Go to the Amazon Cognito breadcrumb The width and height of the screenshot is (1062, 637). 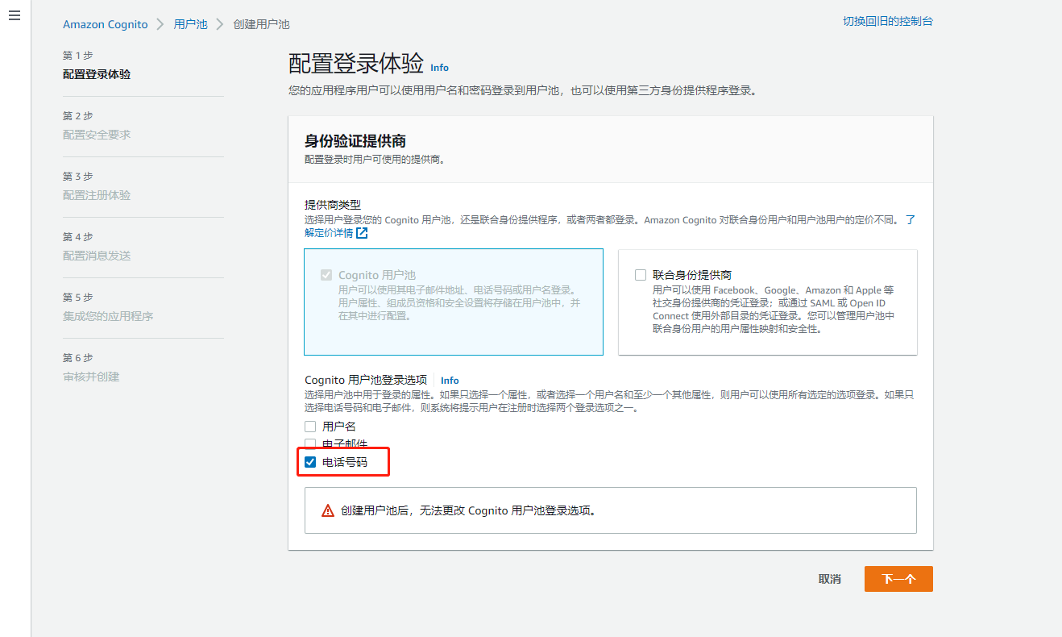(x=106, y=24)
